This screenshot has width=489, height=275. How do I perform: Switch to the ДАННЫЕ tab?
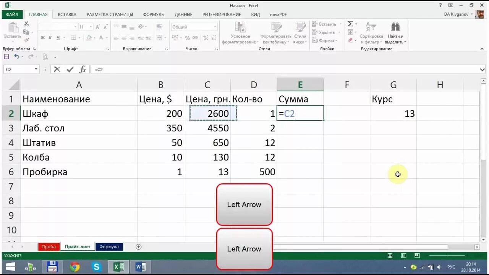click(183, 15)
